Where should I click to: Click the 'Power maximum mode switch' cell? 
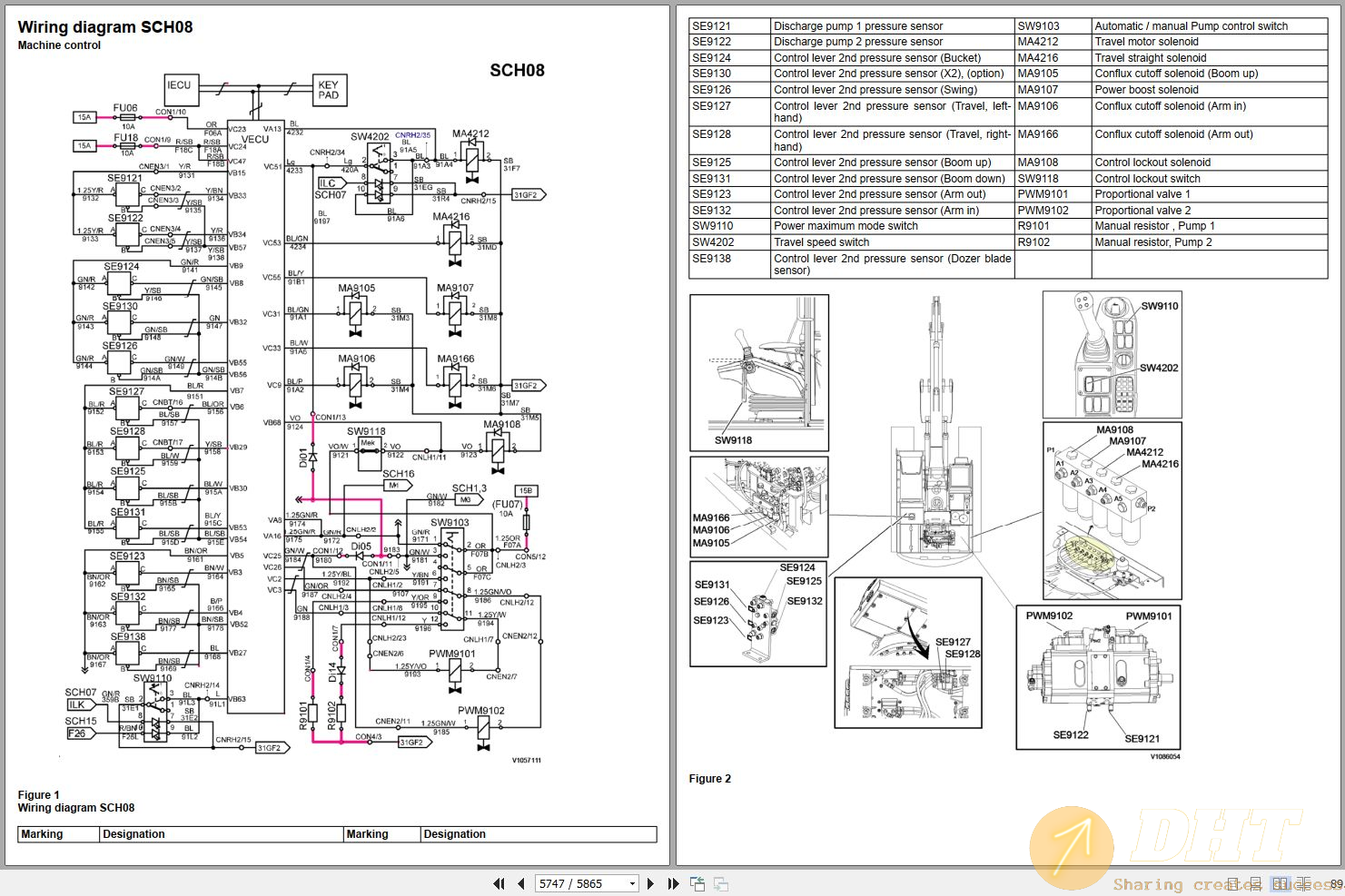(x=893, y=226)
